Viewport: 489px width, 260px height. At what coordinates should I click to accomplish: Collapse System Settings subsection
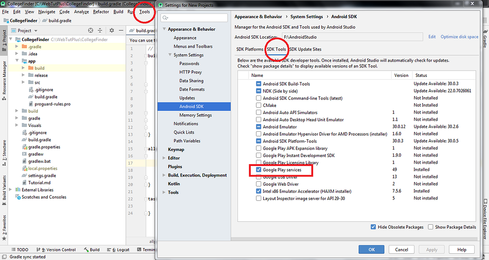(170, 55)
